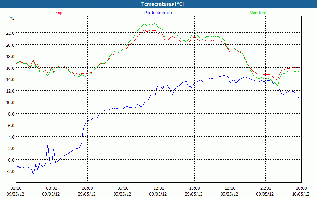The height and width of the screenshot is (198, 317).
Task: Click the '16,0' y-axis value
Action: tap(10, 68)
